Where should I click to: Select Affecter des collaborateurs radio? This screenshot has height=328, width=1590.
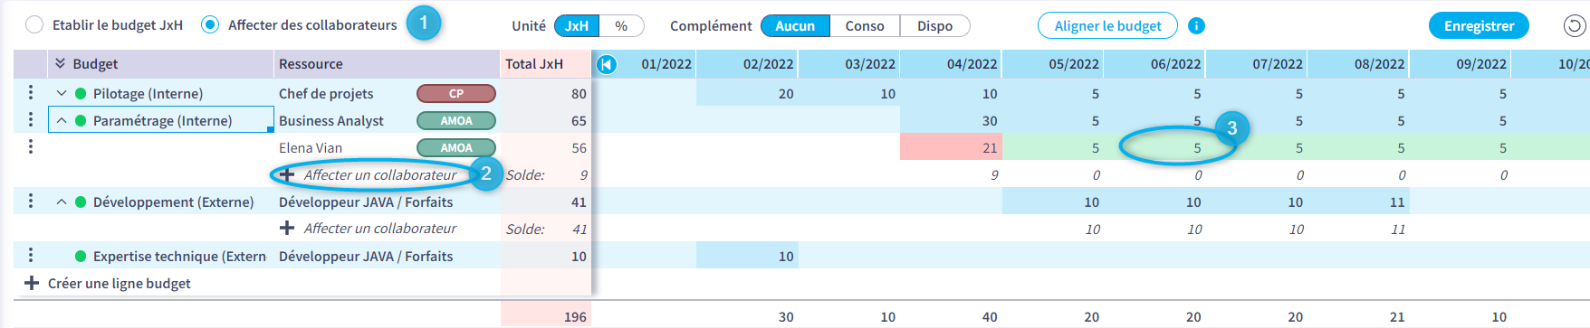(210, 25)
